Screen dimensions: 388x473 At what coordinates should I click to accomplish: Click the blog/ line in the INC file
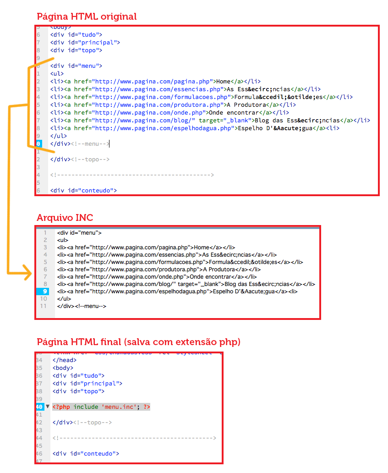tap(186, 284)
